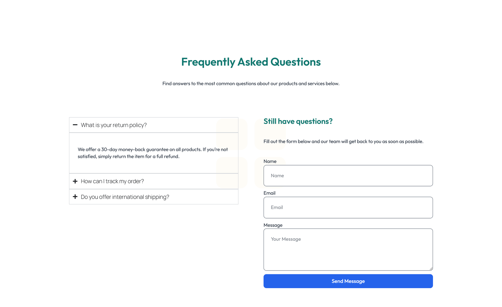Collapse the return policy answer using minus icon
The image size is (502, 307).
coord(75,125)
